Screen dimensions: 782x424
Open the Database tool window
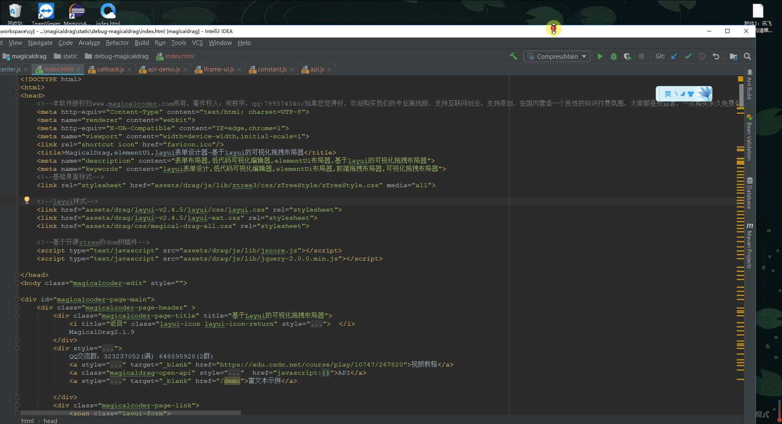pos(749,193)
